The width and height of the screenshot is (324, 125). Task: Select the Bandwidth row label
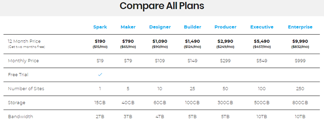20,116
